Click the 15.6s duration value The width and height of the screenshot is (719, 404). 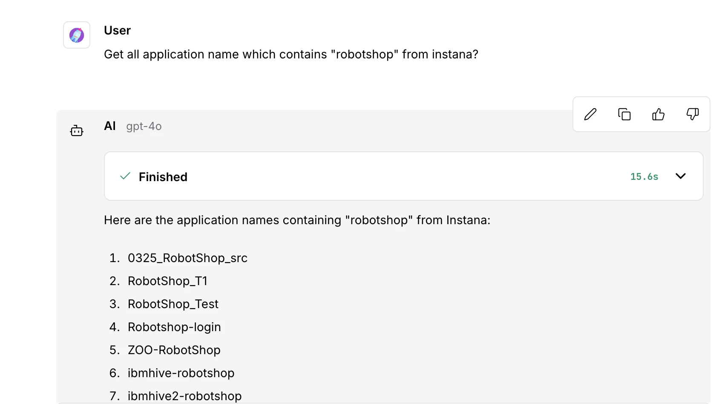point(644,176)
